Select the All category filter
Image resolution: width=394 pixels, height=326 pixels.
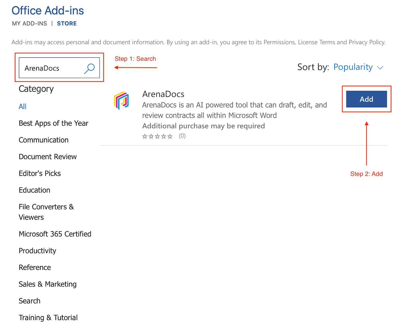(x=23, y=106)
